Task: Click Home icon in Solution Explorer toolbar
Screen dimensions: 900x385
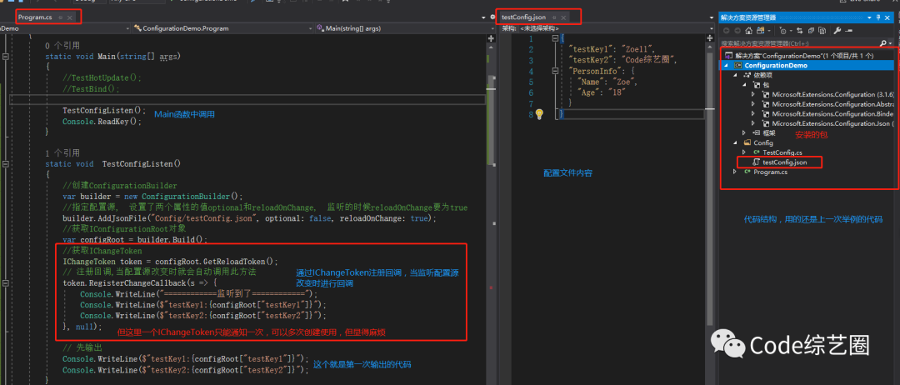Action: click(748, 30)
